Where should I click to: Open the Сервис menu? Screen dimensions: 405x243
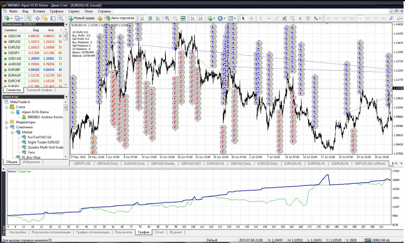[74, 11]
